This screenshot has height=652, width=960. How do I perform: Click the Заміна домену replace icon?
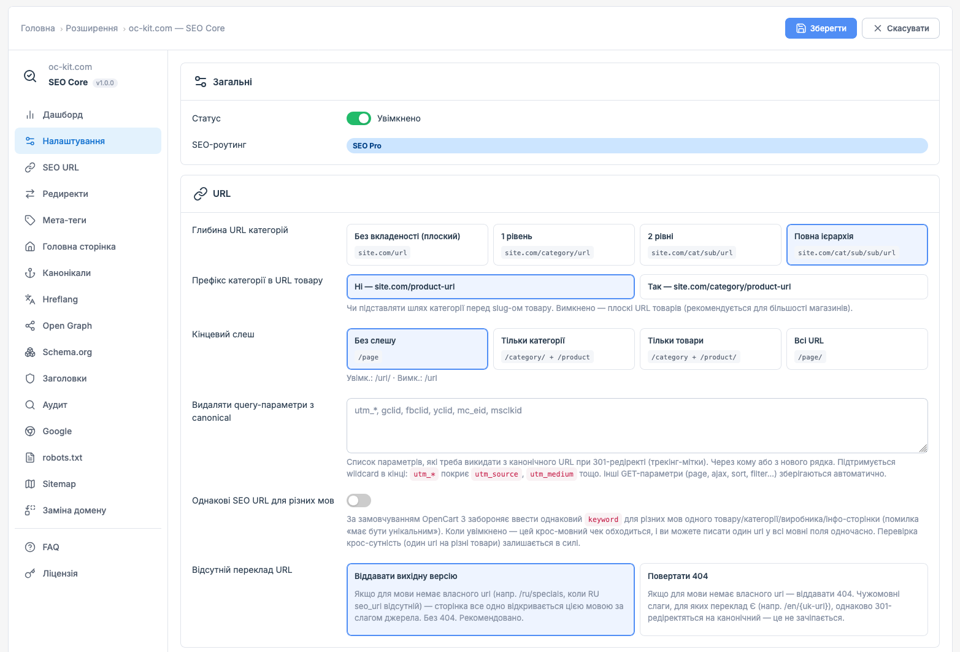point(30,510)
